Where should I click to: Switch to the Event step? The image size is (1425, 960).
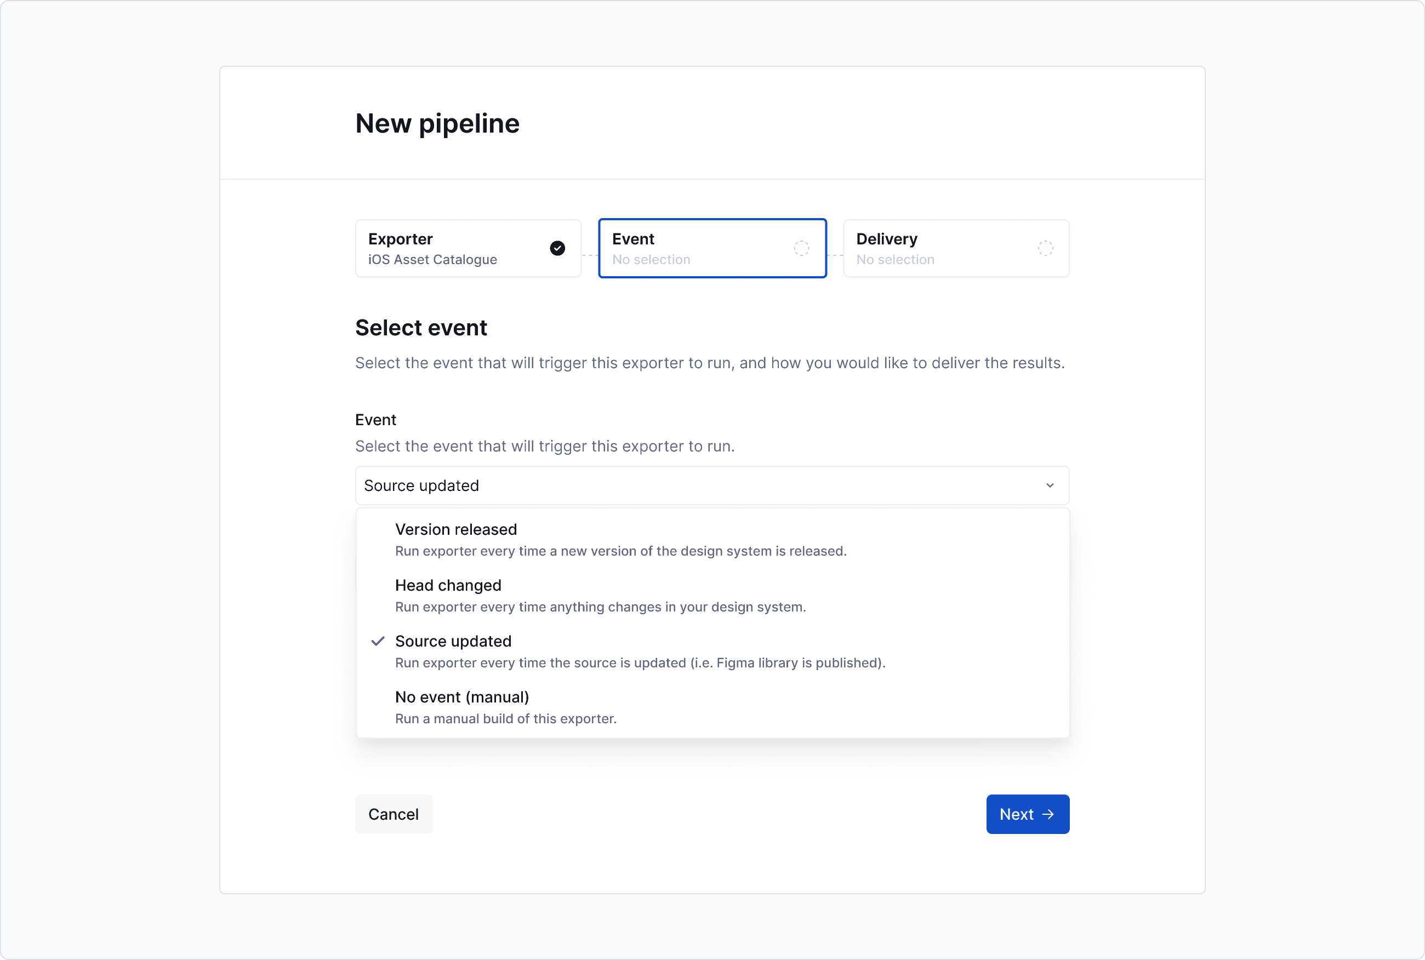(x=711, y=248)
